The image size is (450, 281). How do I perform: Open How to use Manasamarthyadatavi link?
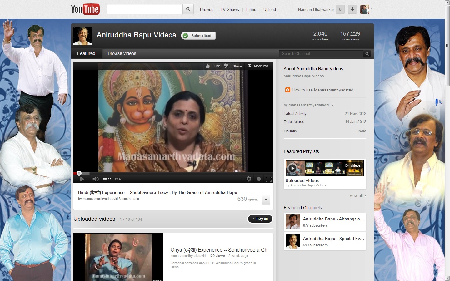click(323, 90)
